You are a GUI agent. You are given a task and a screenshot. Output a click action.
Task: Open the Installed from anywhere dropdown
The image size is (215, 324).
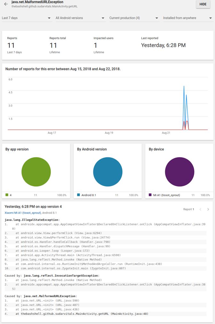(188, 18)
